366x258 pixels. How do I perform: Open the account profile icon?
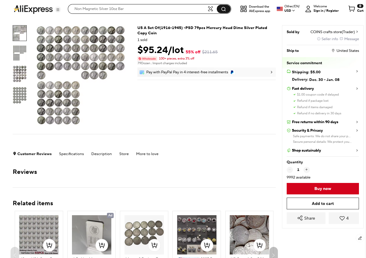pos(308,9)
